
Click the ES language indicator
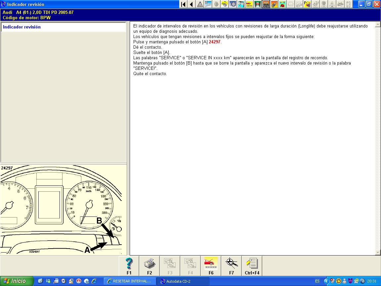pos(317,281)
